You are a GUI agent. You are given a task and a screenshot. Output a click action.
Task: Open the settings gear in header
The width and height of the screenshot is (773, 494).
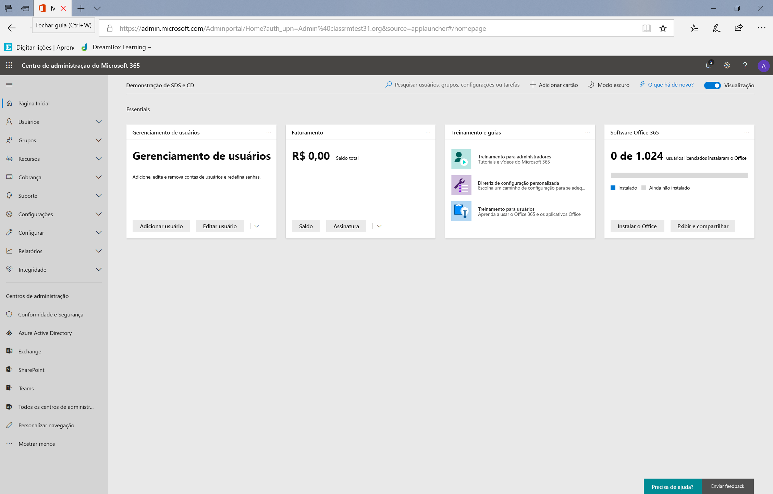727,65
